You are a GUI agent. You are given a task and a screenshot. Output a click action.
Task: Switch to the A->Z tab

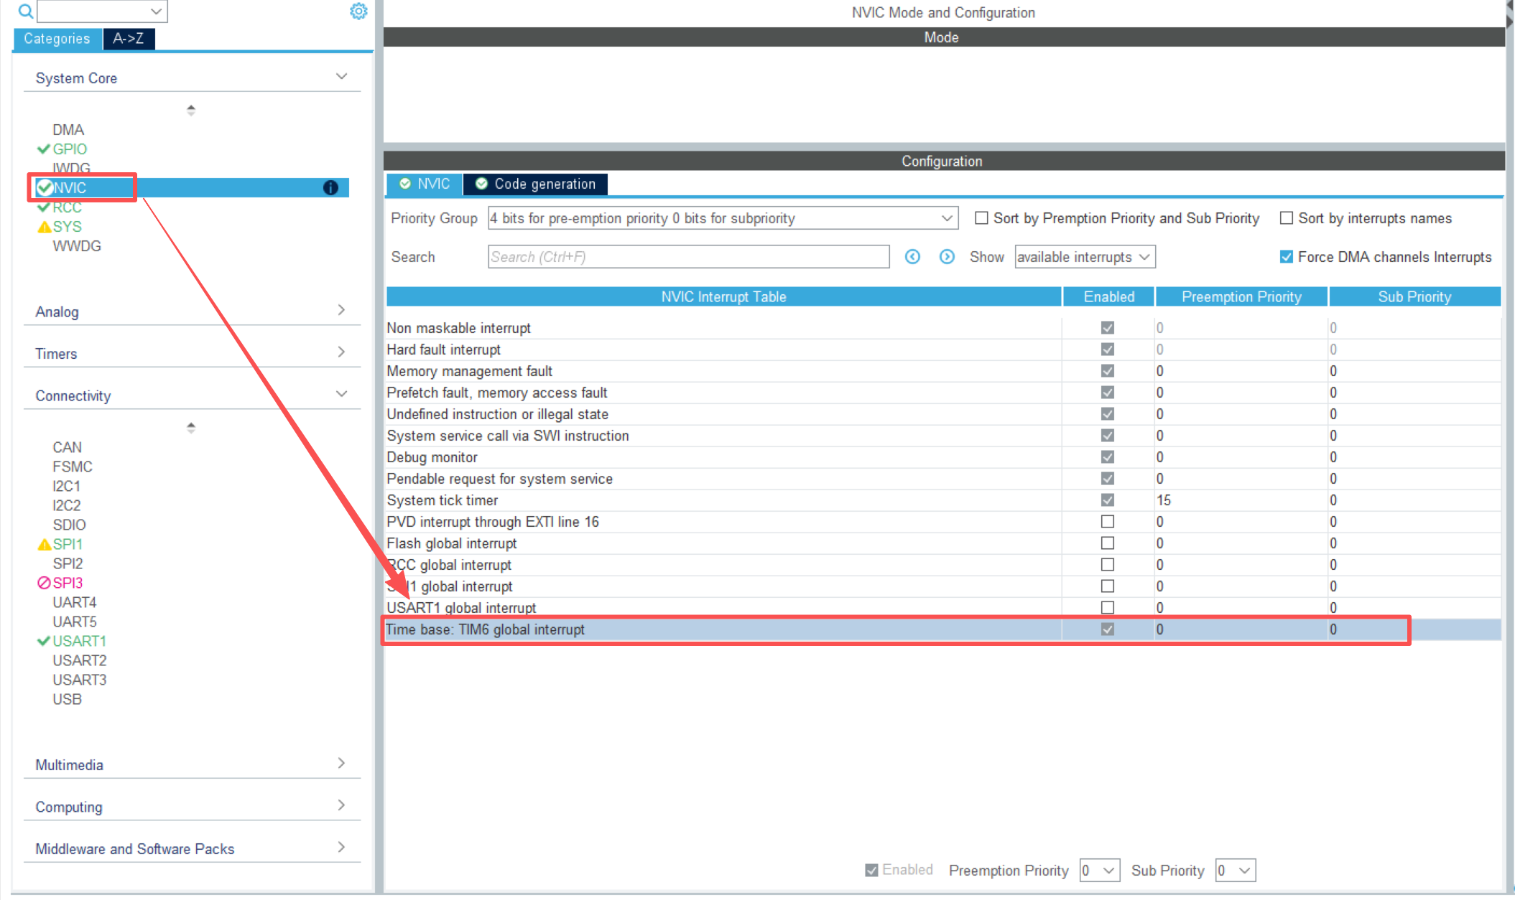[x=129, y=39]
